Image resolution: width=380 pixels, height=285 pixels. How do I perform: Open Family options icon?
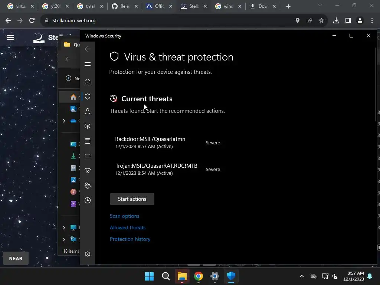[88, 186]
